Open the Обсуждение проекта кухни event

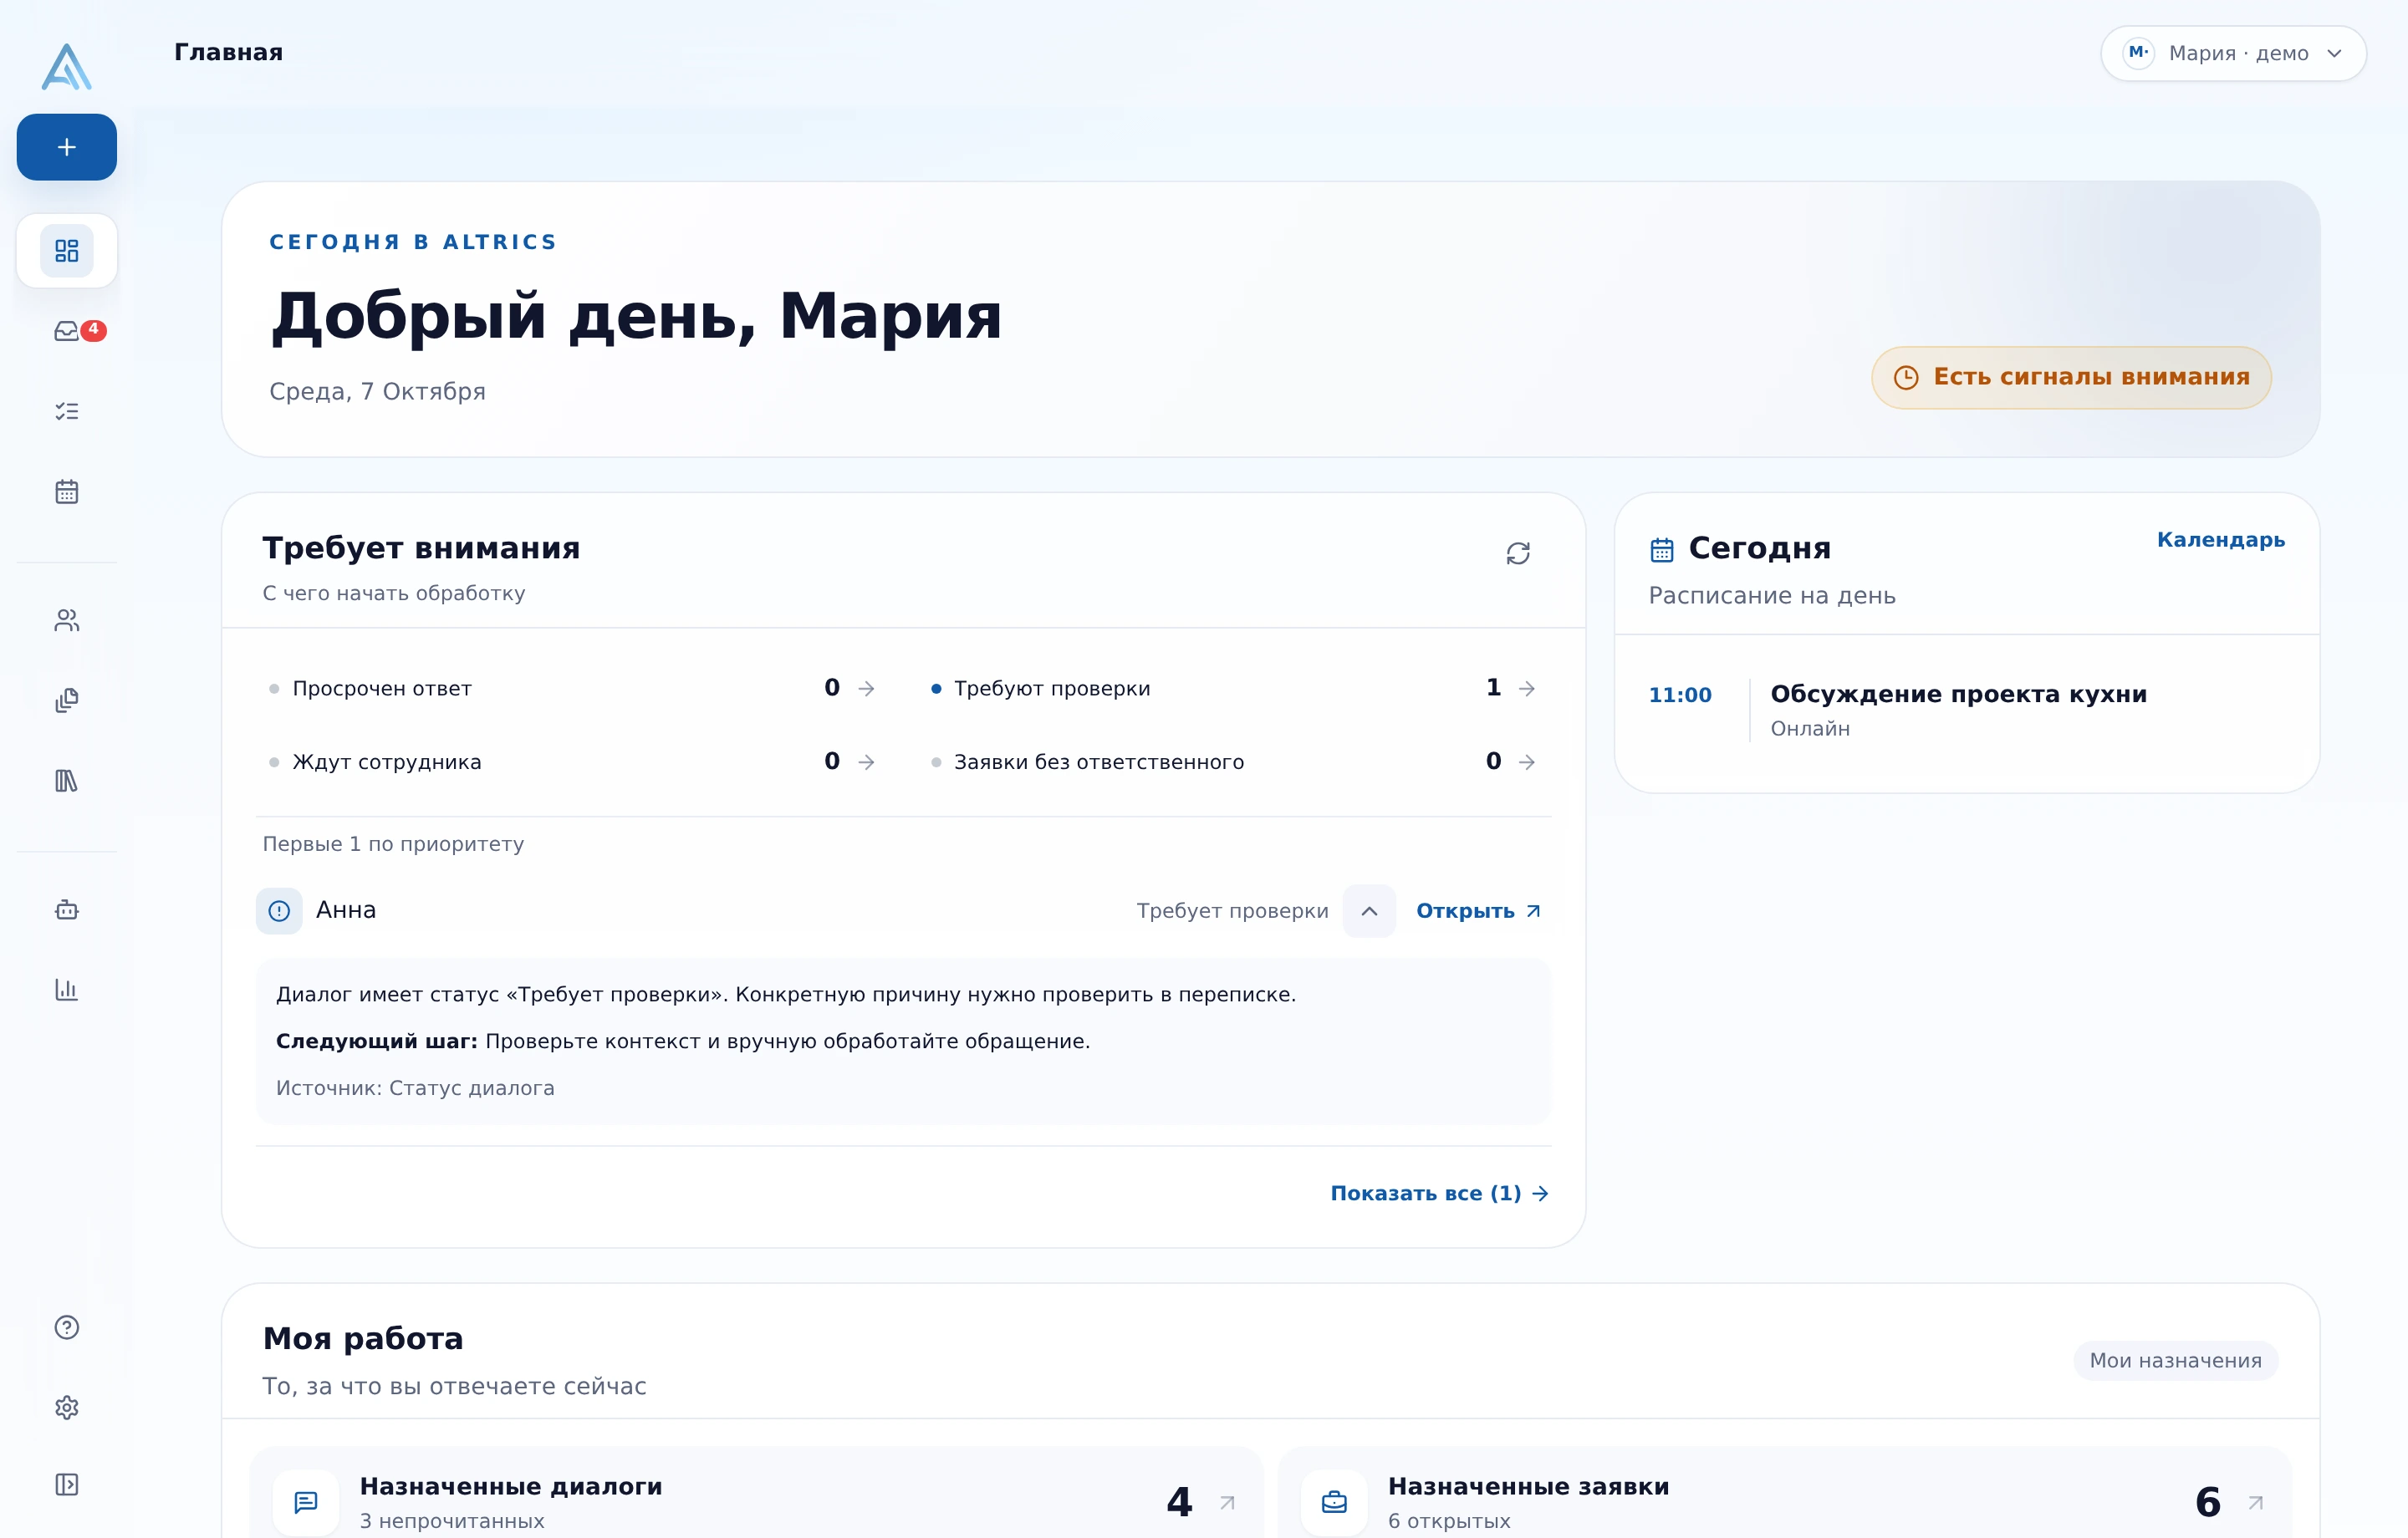1966,710
